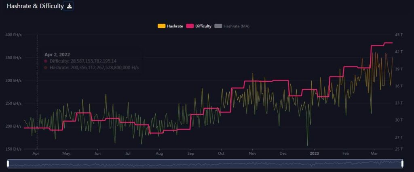Click the yellow Hashrate legend swatch
This screenshot has height=172, width=414.
161,26
